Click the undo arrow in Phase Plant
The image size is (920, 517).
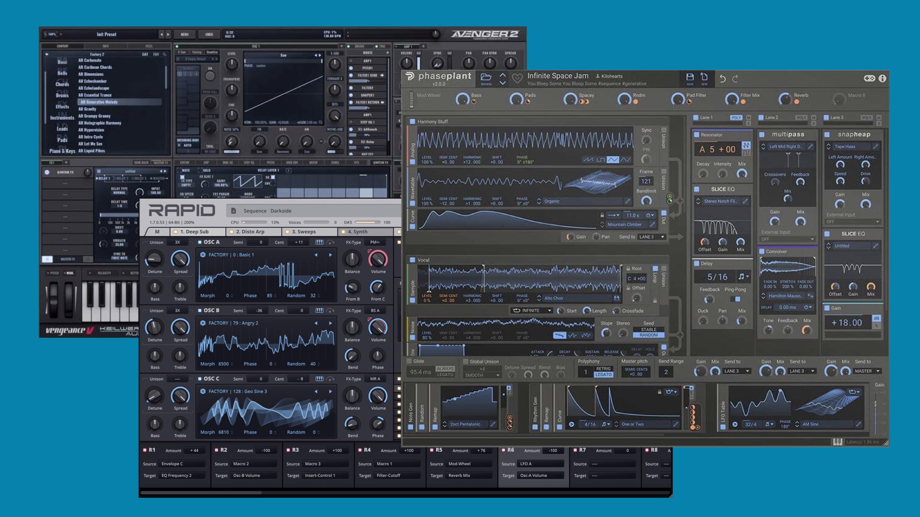(x=723, y=79)
